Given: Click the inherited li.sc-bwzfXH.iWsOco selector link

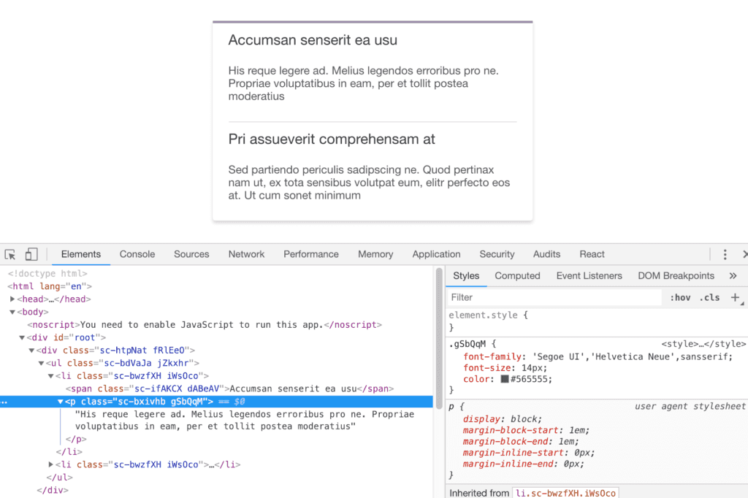Looking at the screenshot, I should (x=565, y=494).
